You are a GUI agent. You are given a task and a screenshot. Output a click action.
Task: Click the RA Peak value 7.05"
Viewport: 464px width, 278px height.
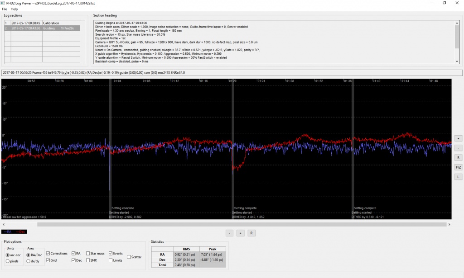213,254
